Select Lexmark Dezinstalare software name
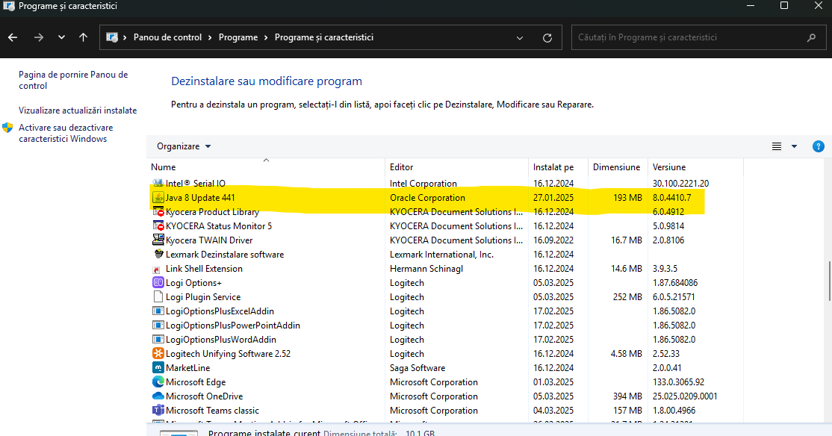Screen dimensions: 832x436 point(225,255)
